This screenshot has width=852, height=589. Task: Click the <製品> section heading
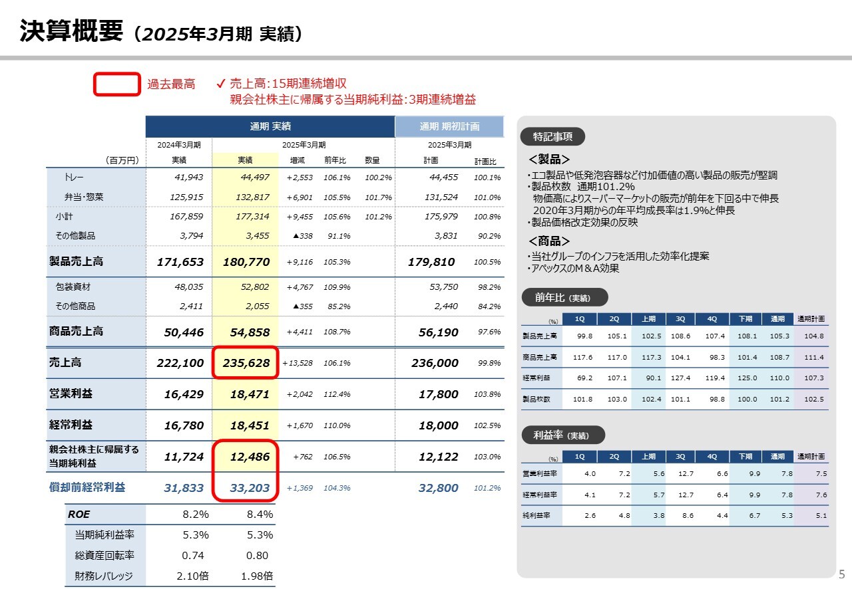[x=549, y=160]
